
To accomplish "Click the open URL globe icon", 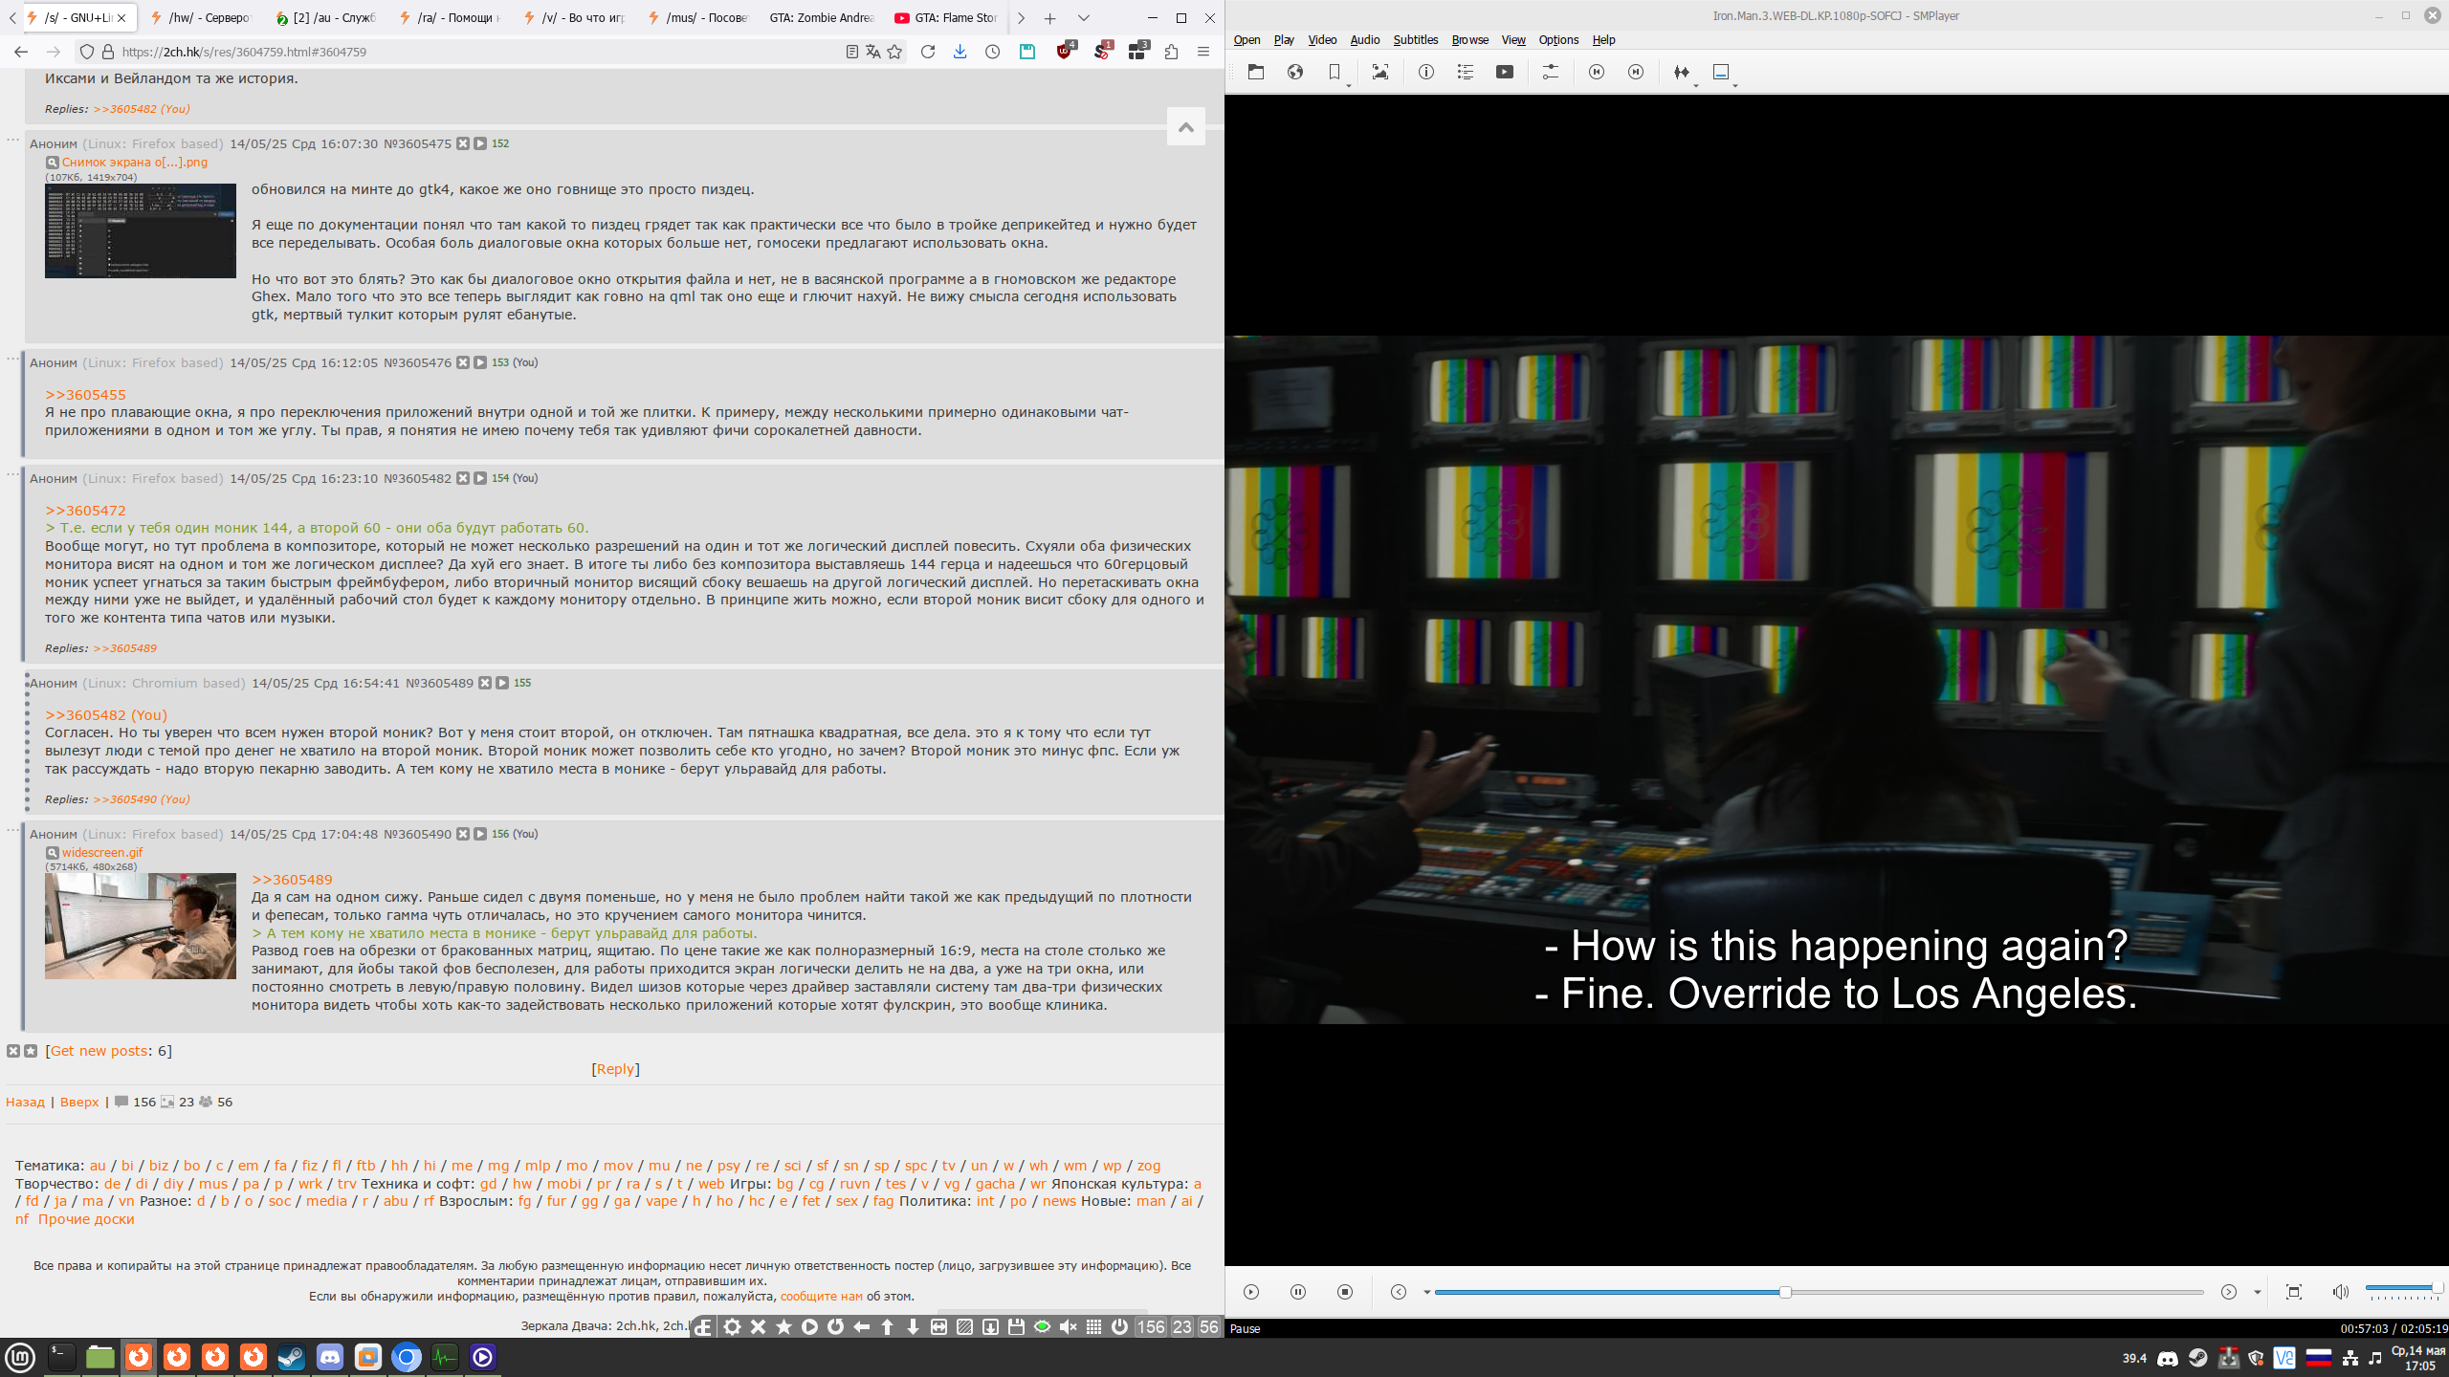I will pyautogui.click(x=1295, y=72).
